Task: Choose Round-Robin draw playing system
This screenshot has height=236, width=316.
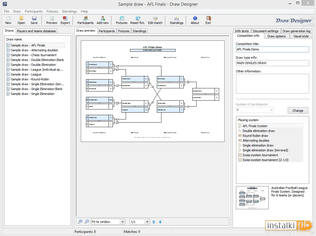Action: coord(255,136)
